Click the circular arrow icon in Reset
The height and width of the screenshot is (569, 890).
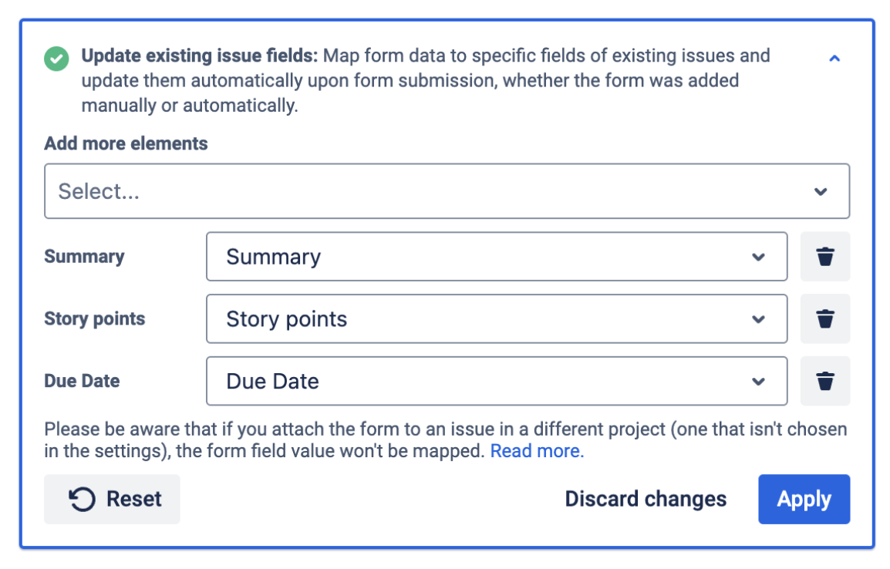83,500
